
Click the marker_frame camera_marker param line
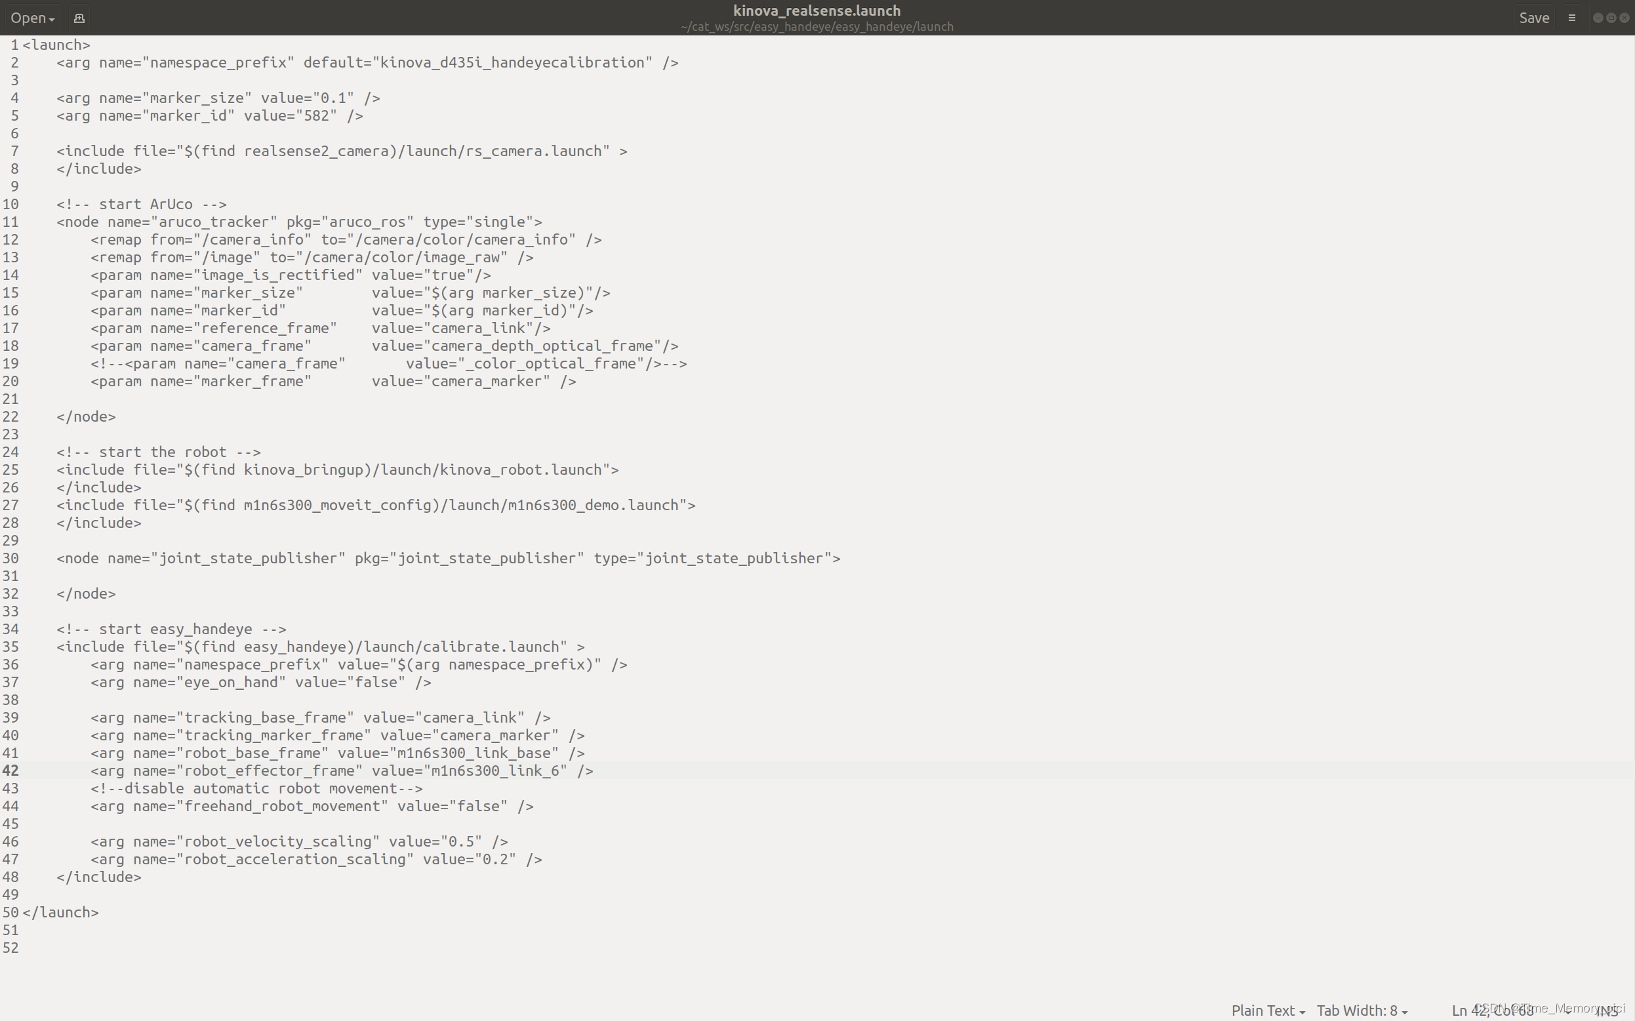click(333, 381)
